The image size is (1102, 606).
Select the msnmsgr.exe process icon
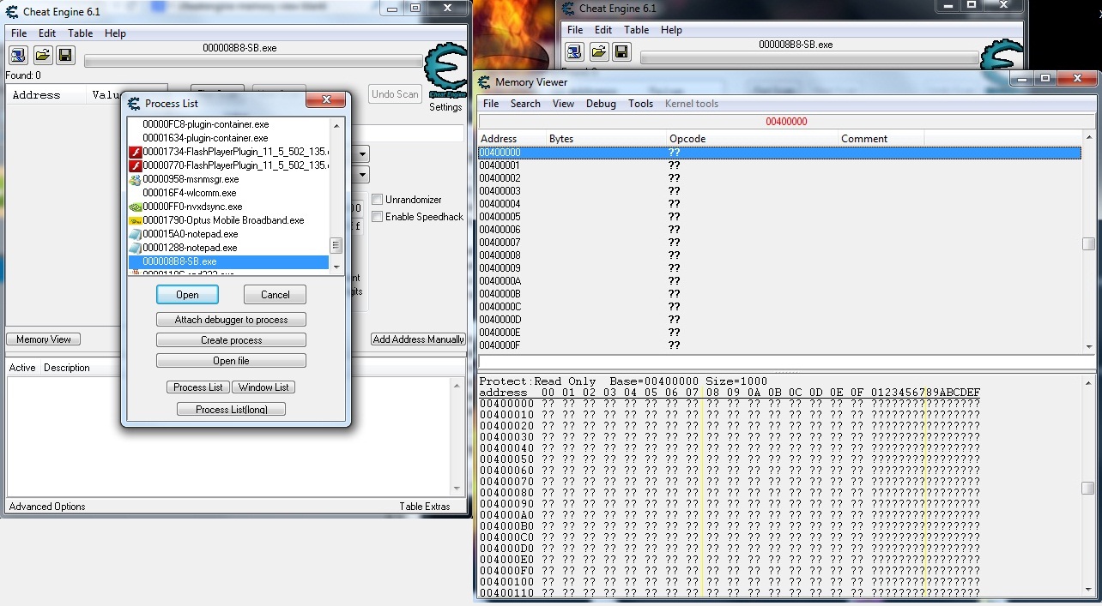[135, 179]
